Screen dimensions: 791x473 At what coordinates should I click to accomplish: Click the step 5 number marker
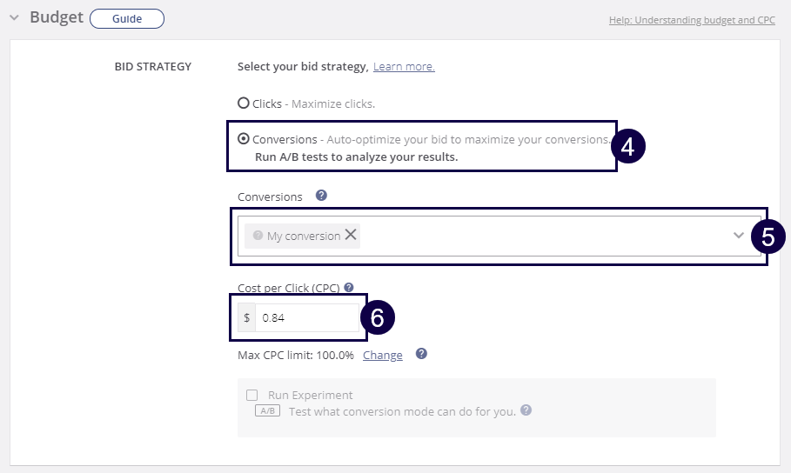click(x=768, y=236)
